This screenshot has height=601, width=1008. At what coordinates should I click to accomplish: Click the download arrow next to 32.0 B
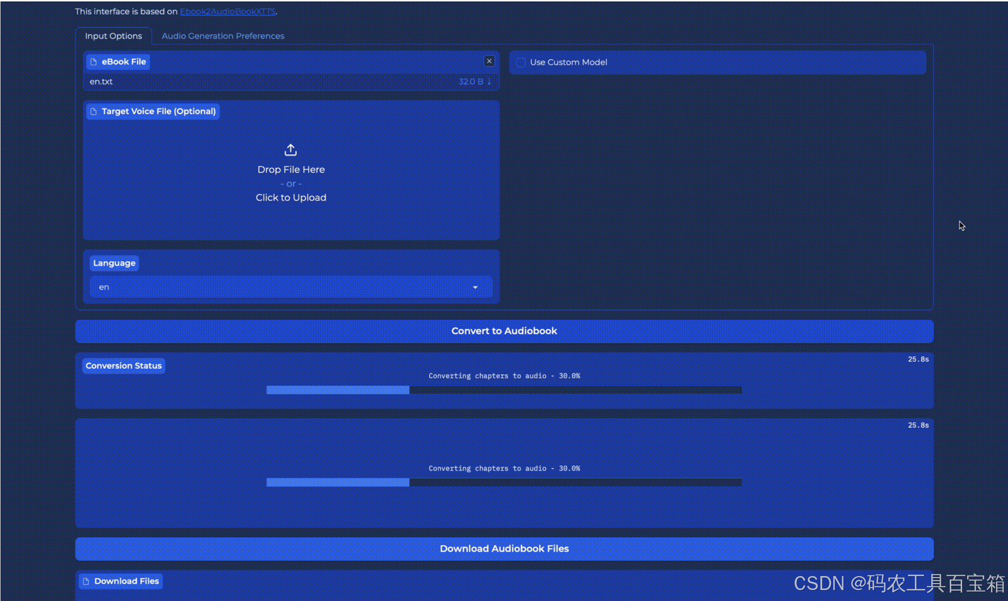click(490, 81)
